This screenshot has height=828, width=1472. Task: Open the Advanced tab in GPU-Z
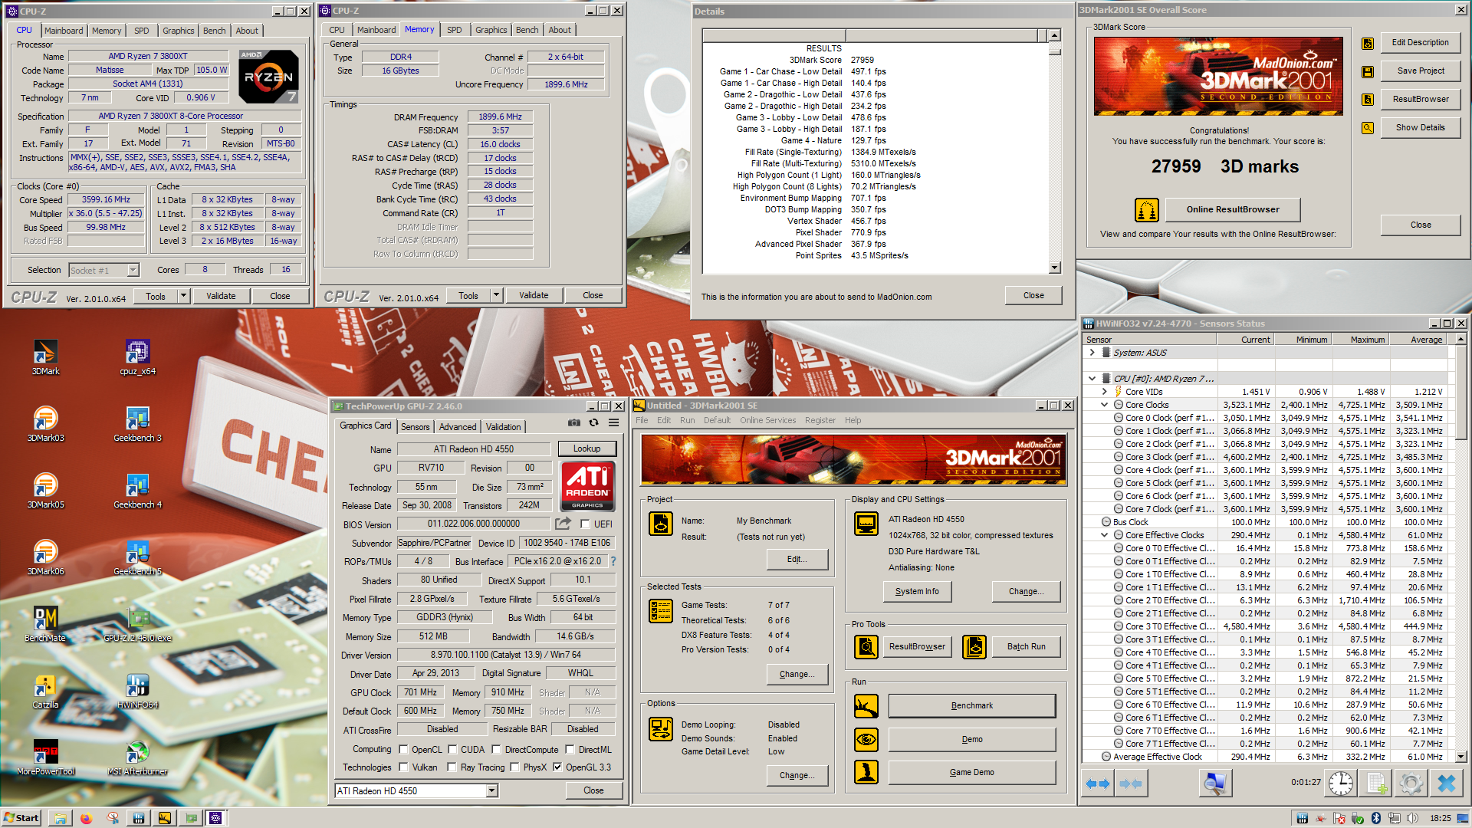[458, 427]
